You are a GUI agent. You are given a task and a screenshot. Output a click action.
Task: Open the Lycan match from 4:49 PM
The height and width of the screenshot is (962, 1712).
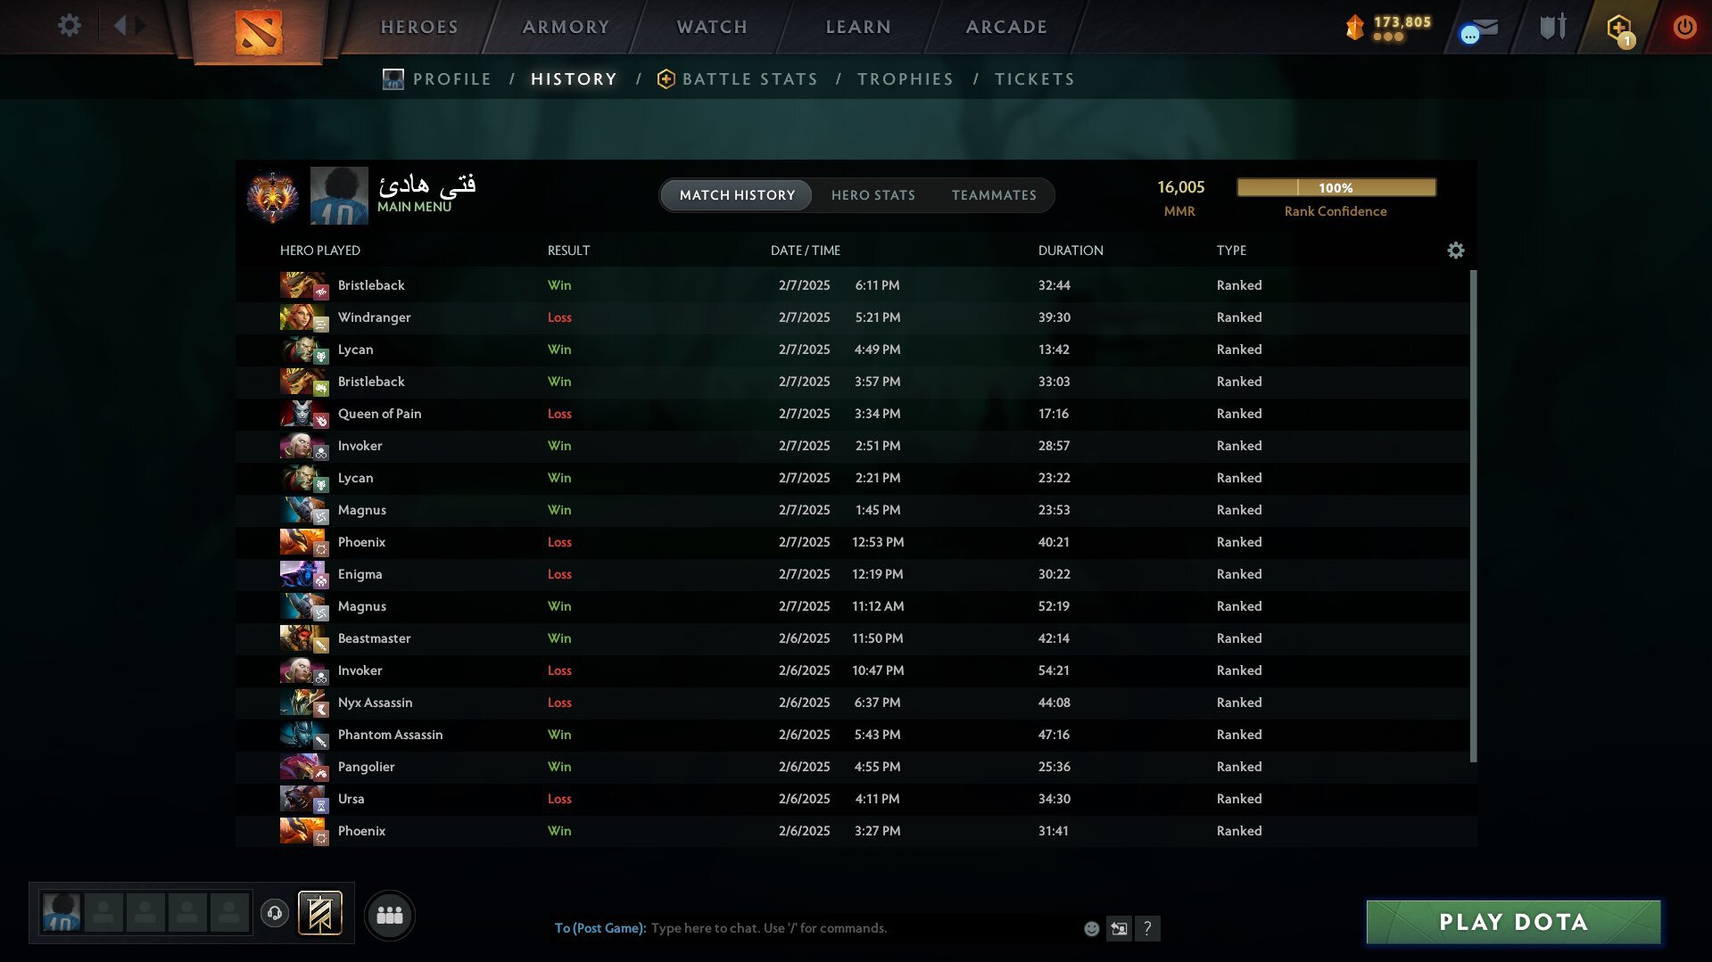click(x=852, y=349)
